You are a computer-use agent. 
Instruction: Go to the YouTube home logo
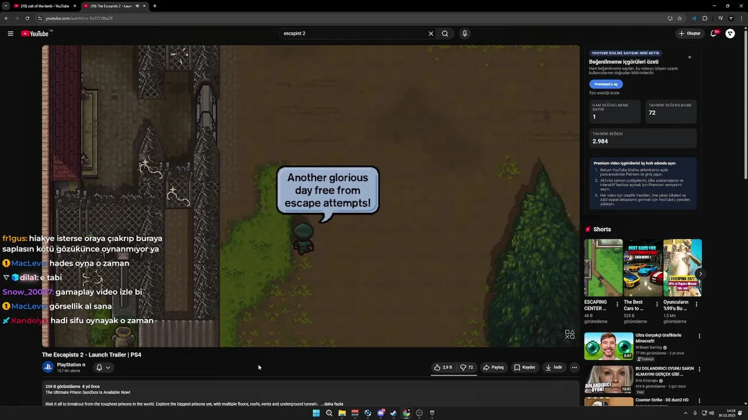35,34
